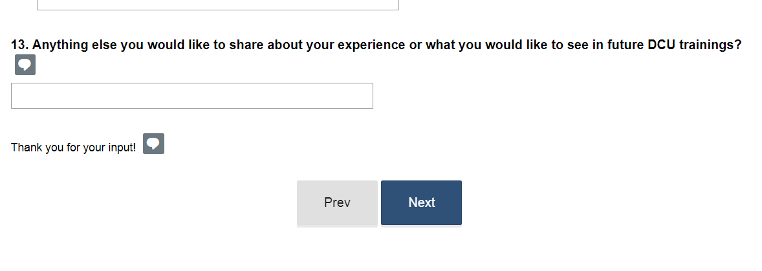Screen dimensions: 762x271
Task: Add a comment on the DCU trainings question
Action: tap(25, 65)
